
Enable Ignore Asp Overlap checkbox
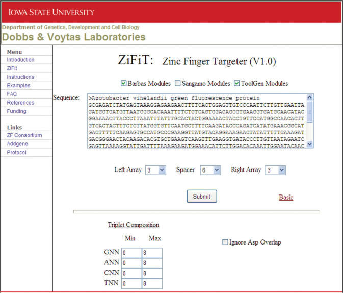coord(225,242)
